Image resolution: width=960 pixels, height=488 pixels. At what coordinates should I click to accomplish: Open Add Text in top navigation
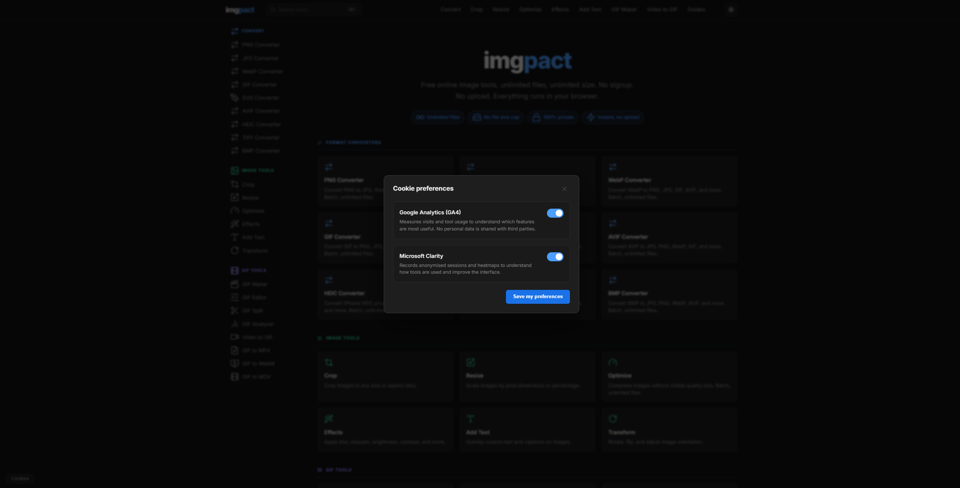click(590, 9)
